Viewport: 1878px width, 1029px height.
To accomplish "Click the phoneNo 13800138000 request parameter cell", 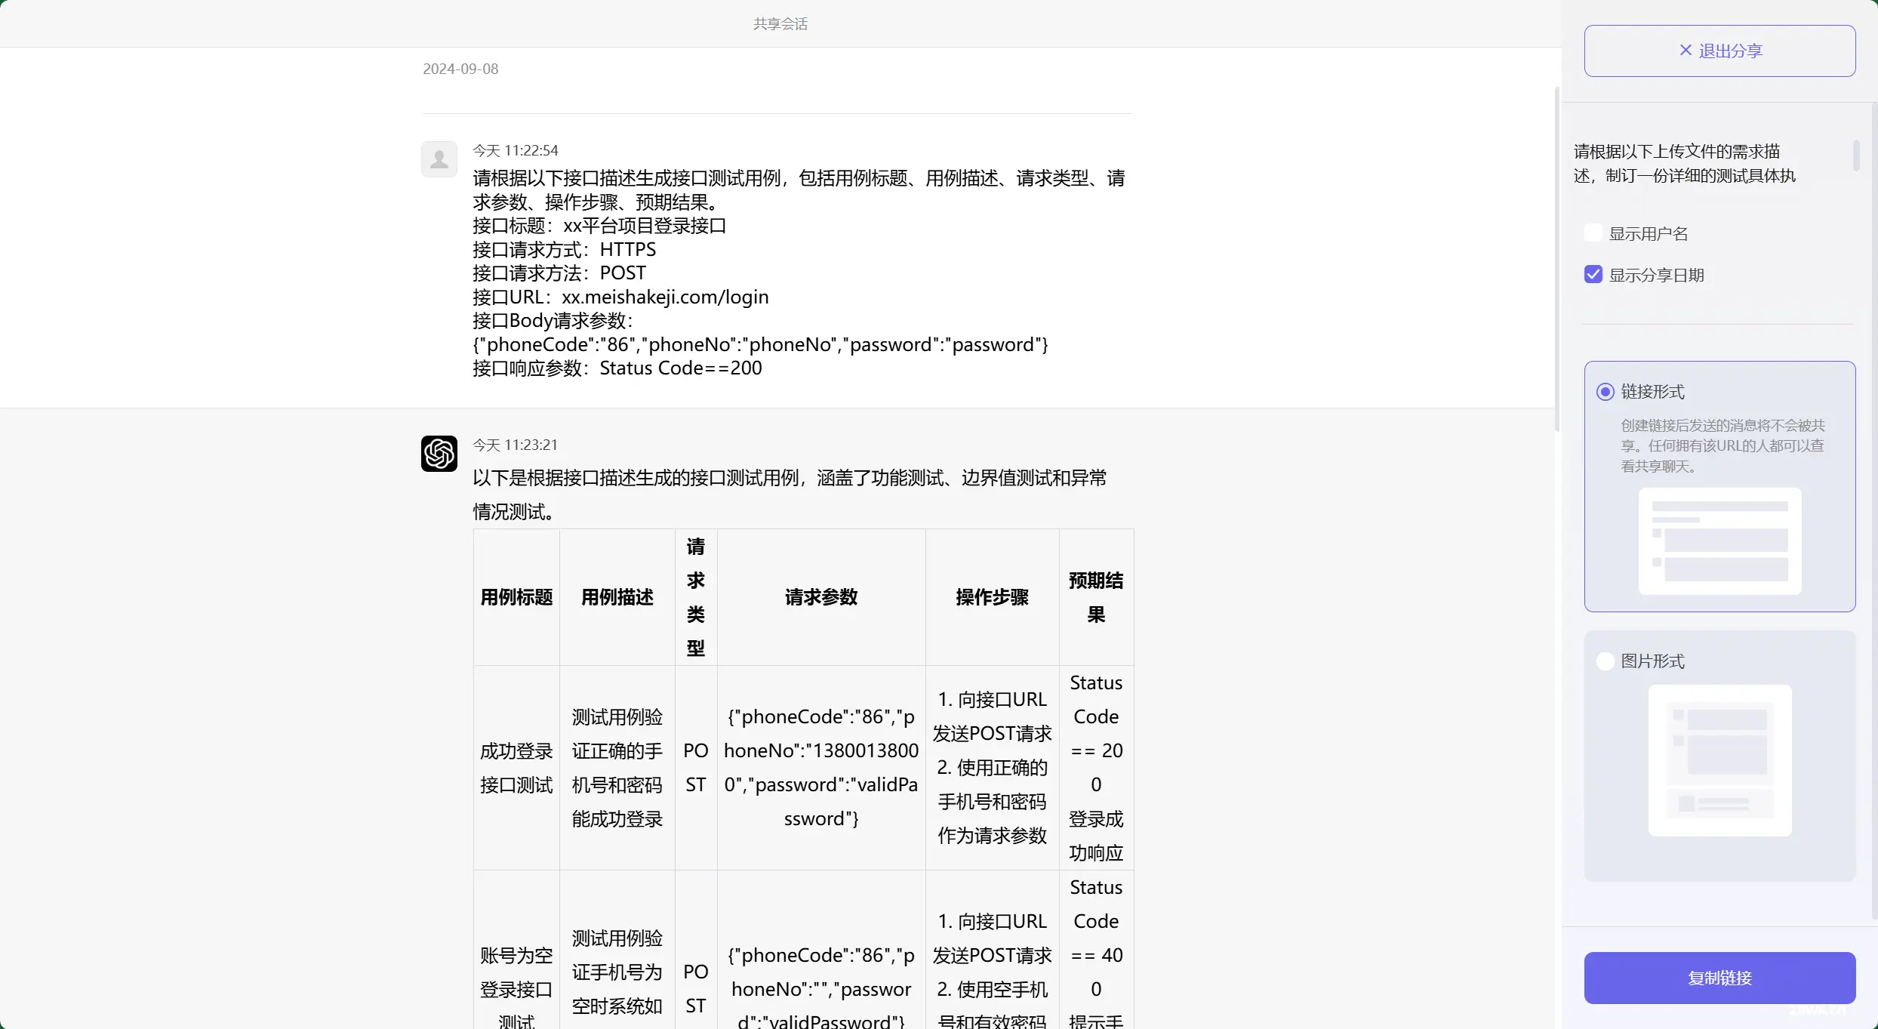I will click(x=821, y=768).
